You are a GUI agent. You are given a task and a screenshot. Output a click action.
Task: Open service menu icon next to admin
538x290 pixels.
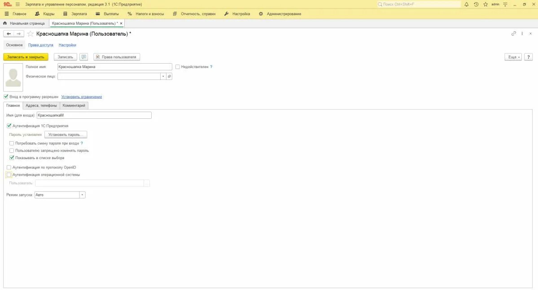[505, 4]
